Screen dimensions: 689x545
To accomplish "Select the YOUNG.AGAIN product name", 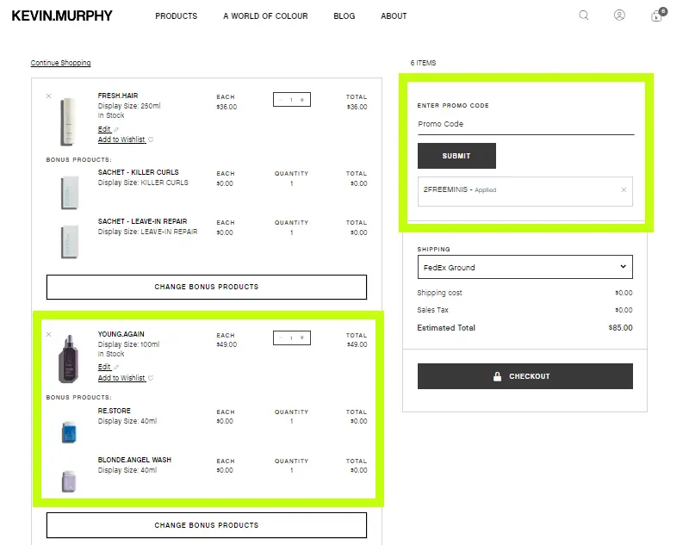I will tap(121, 334).
